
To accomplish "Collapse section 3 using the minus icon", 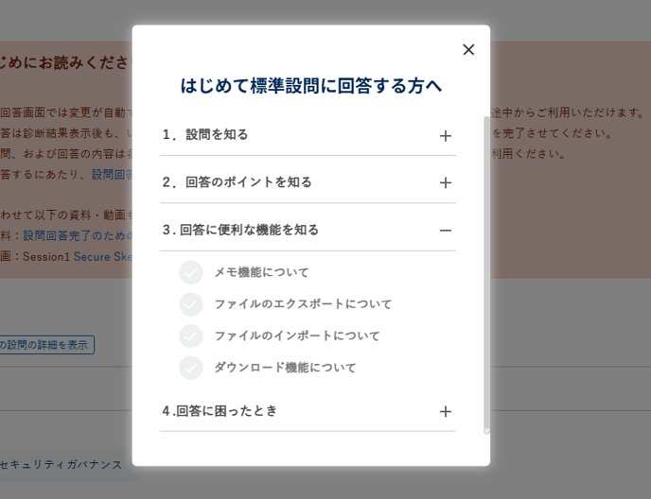I will pos(445,231).
